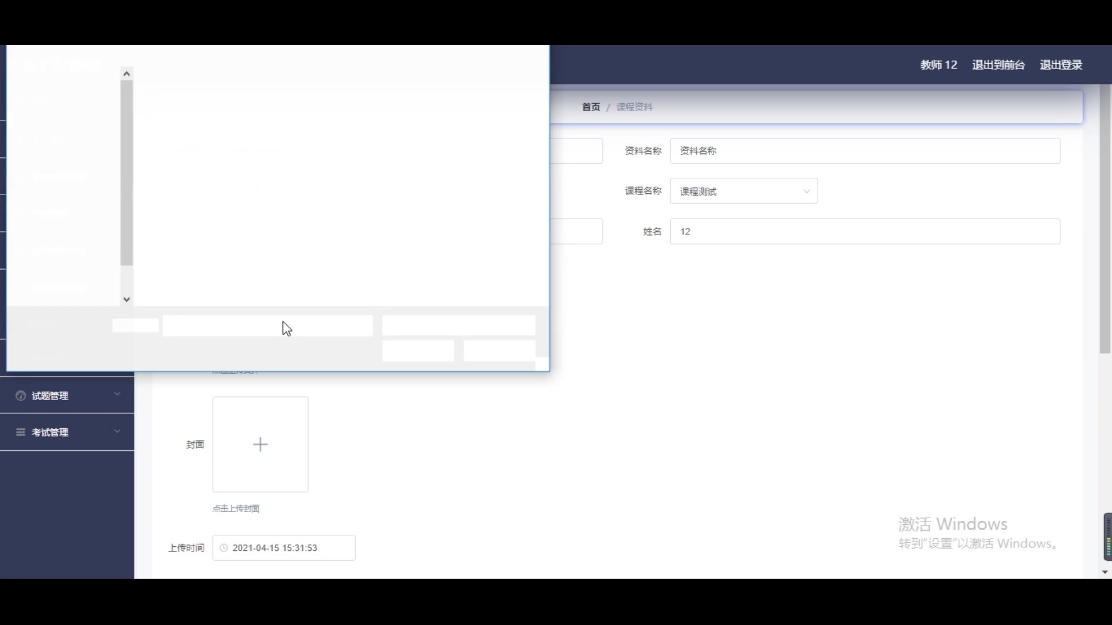
Task: Expand the 试题管理 chevron
Action: pos(117,394)
